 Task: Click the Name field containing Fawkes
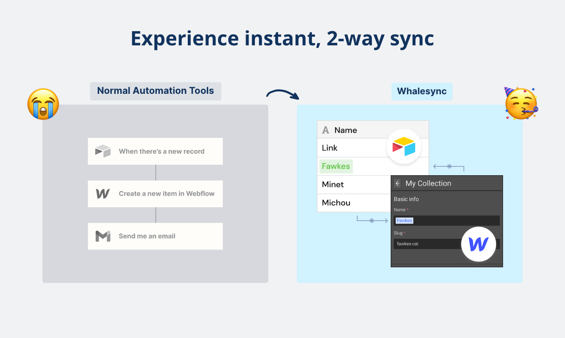446,221
